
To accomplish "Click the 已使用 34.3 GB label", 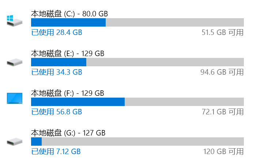I will click(x=57, y=72).
